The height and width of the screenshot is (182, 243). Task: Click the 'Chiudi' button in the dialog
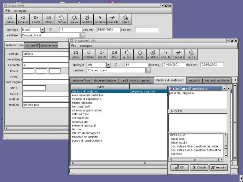click(x=199, y=167)
